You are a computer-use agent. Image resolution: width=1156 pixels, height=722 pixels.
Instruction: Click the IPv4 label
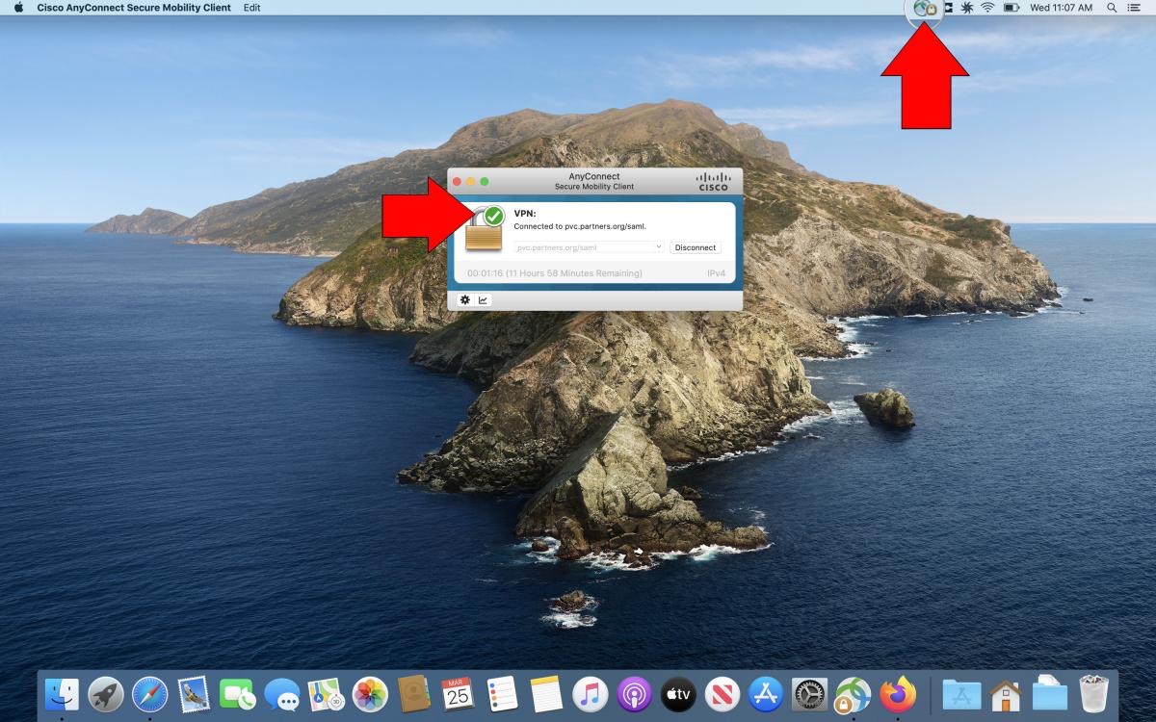click(716, 273)
